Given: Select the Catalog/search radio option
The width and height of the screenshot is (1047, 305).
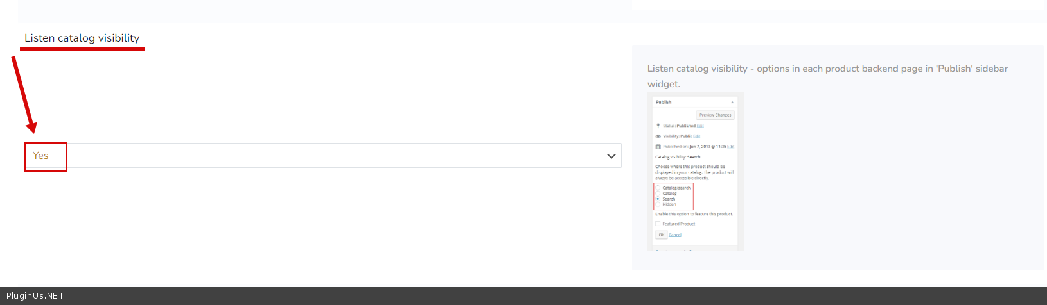Looking at the screenshot, I should [x=658, y=188].
